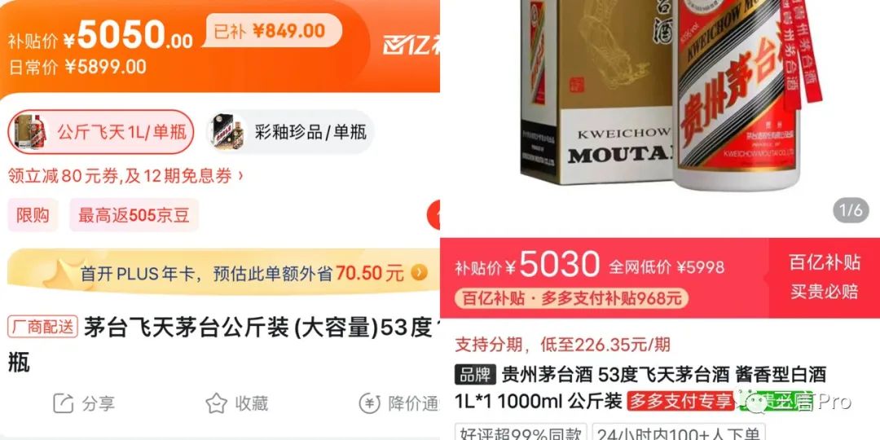Expand the 领立减80元券 coupon link

(125, 176)
